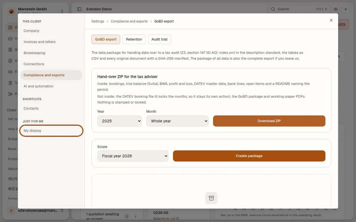Open the Year dropdown showing 2025
Screen dimensions: 356x222
click(120, 121)
